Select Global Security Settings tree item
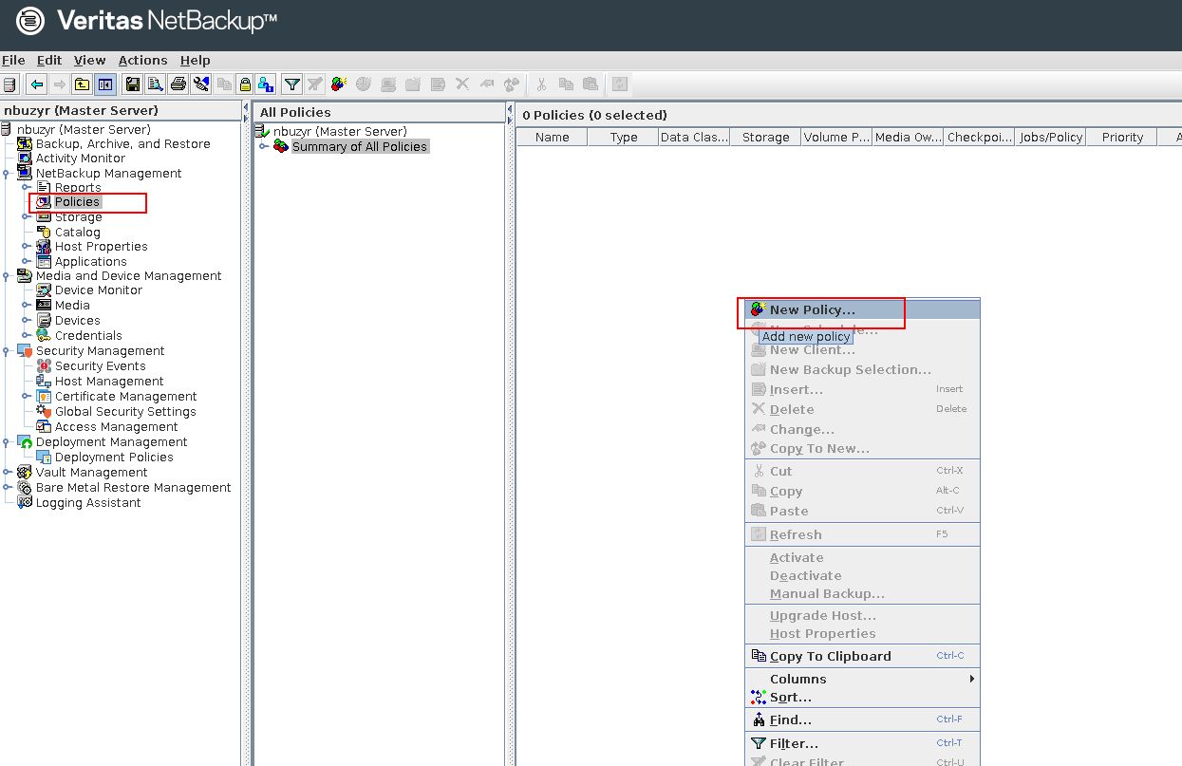Viewport: 1182px width, 766px height. (125, 412)
